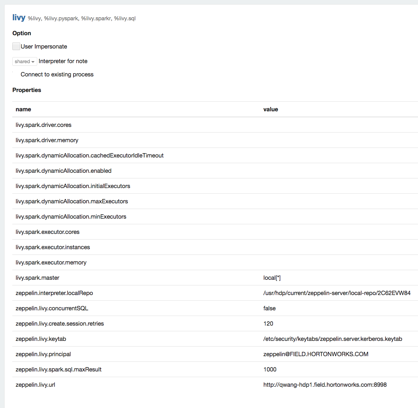Click the Properties section heading
The height and width of the screenshot is (408, 418).
(27, 90)
